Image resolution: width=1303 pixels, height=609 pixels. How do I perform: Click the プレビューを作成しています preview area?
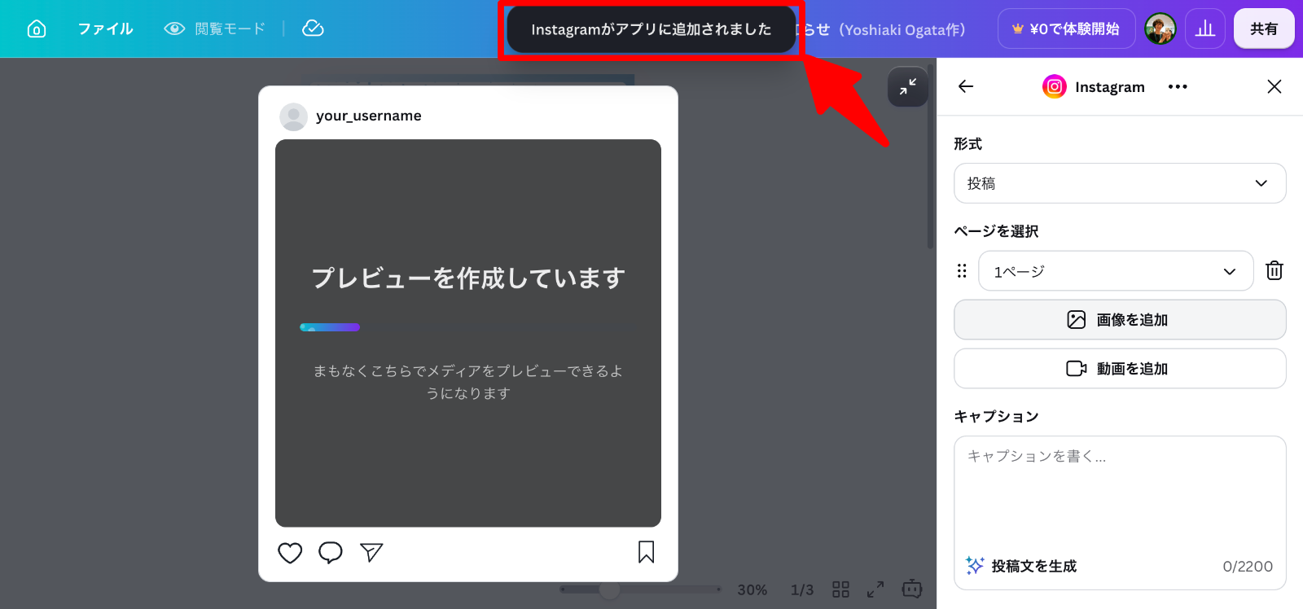[468, 333]
